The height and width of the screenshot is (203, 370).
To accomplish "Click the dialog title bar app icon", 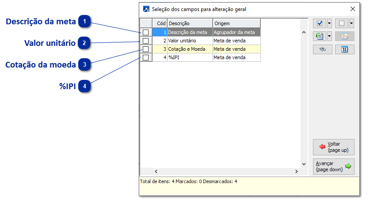I will 146,9.
